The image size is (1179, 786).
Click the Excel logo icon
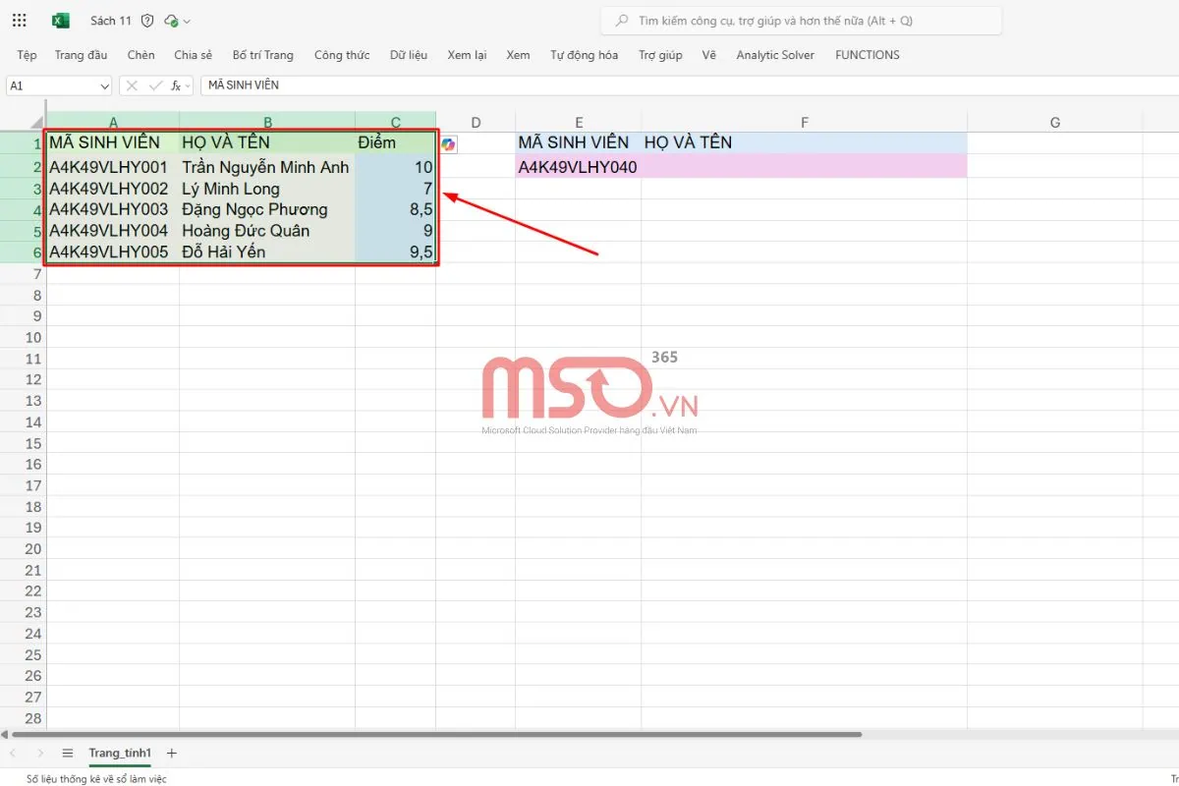[61, 20]
